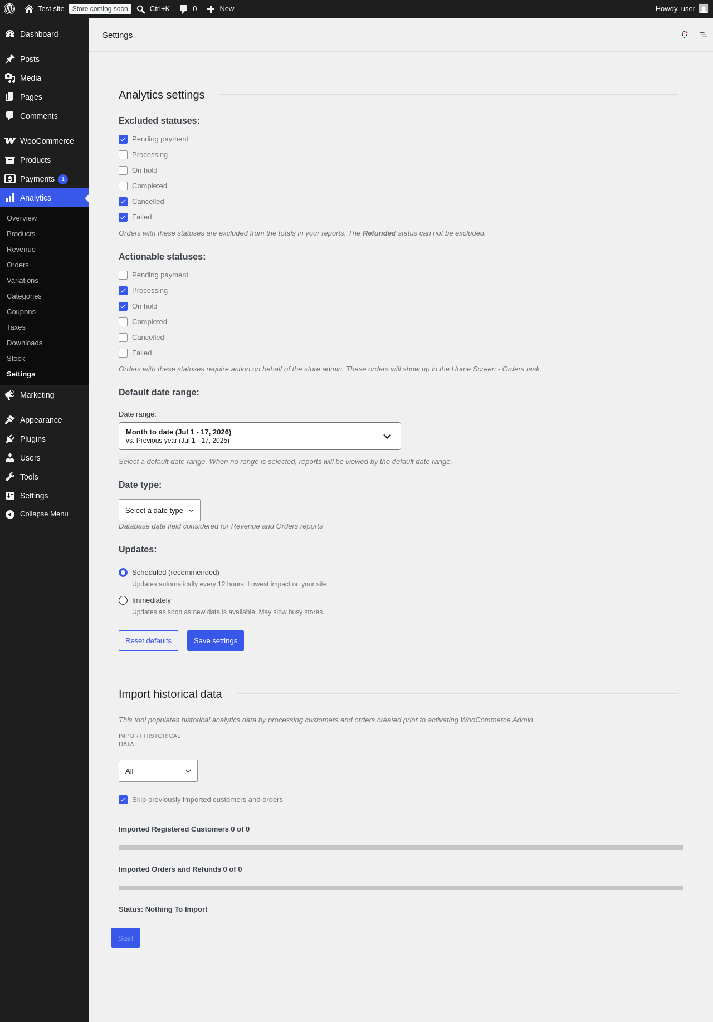Click the Analytics bar chart icon
The image size is (713, 1022).
[x=10, y=198]
